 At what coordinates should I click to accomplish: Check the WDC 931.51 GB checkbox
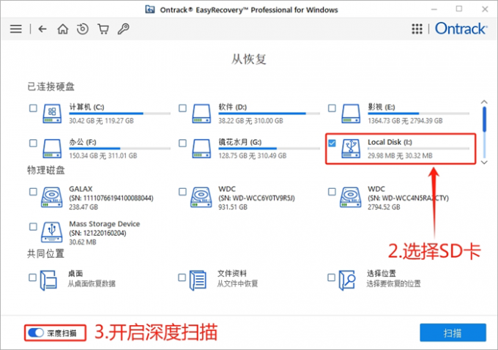pos(182,192)
